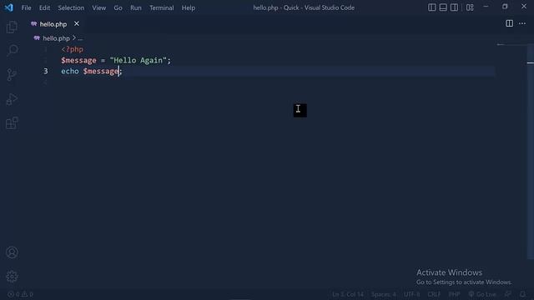534x300 pixels.
Task: Open the Search view in activity bar
Action: point(12,50)
